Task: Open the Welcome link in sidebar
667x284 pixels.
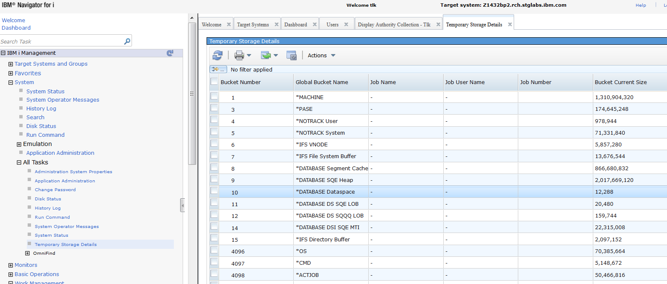Action: (x=13, y=20)
